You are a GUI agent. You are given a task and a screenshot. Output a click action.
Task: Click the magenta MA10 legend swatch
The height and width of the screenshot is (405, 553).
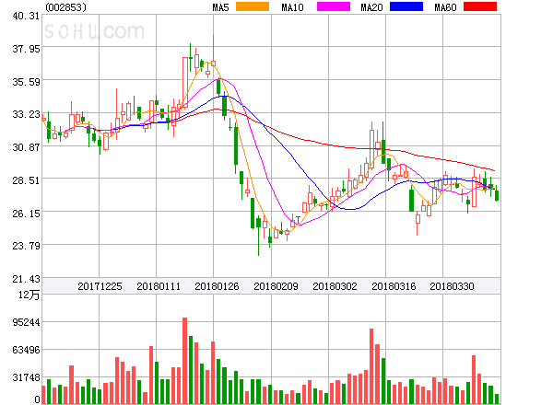[x=334, y=6]
